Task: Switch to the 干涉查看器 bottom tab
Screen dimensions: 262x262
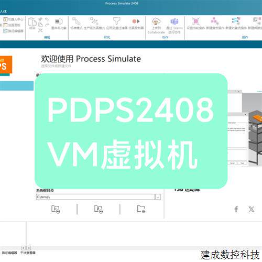Action: pos(28,253)
